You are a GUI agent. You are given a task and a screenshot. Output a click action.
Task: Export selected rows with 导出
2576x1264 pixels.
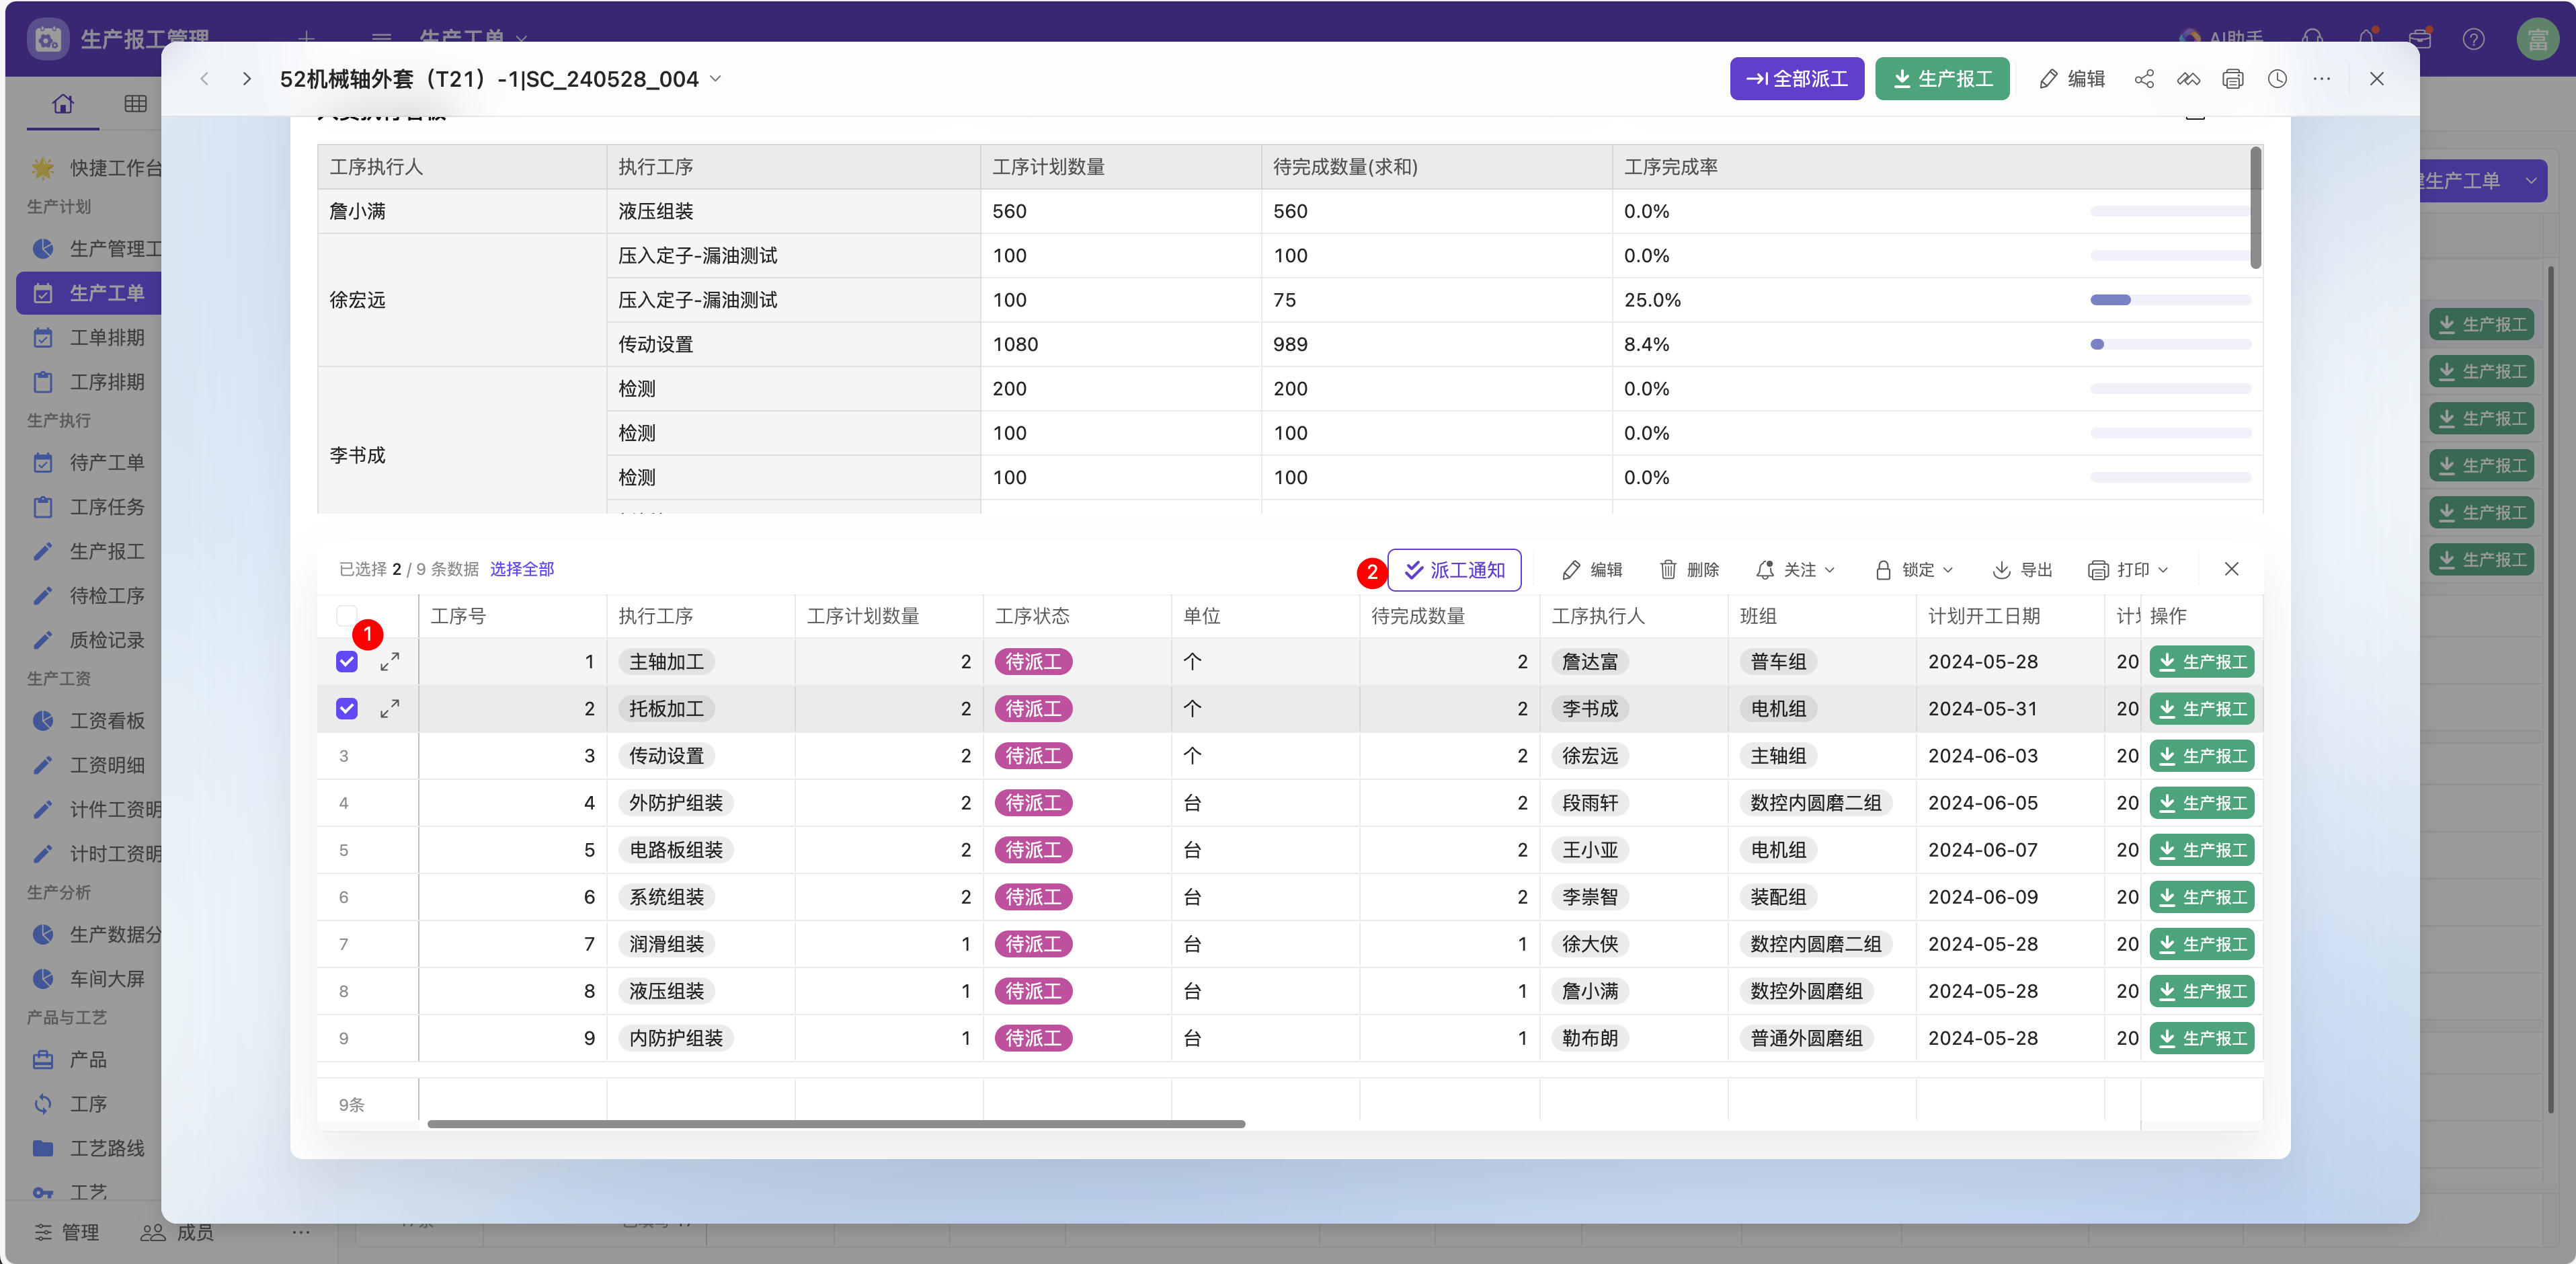tap(2022, 570)
